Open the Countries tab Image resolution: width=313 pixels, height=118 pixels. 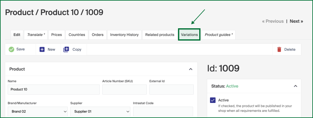77,35
